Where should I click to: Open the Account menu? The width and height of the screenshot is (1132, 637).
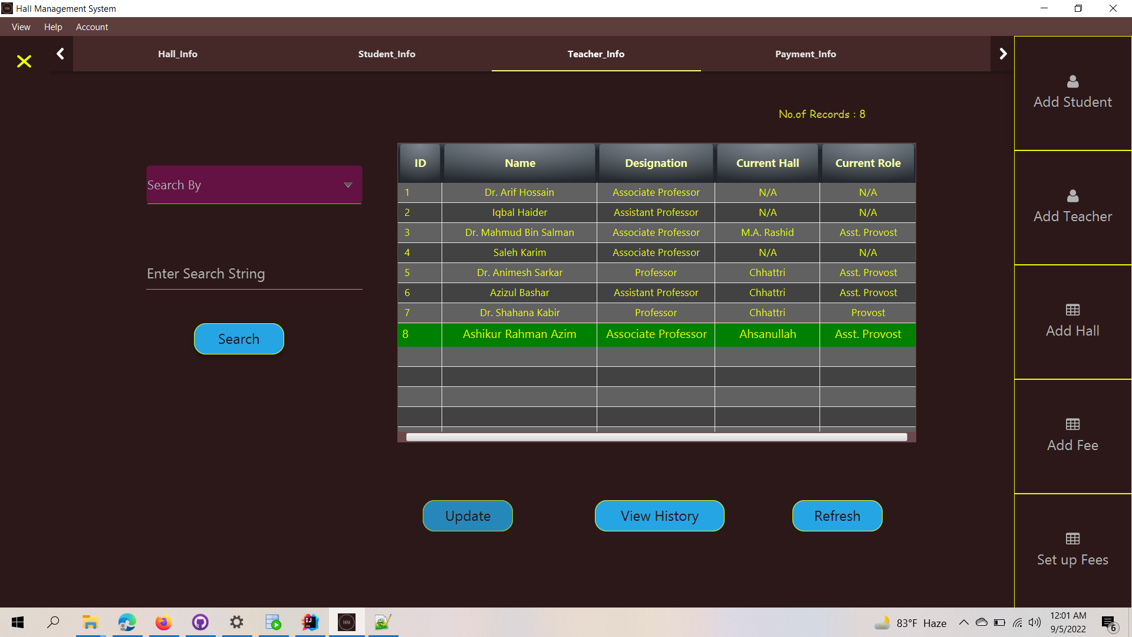coord(92,27)
